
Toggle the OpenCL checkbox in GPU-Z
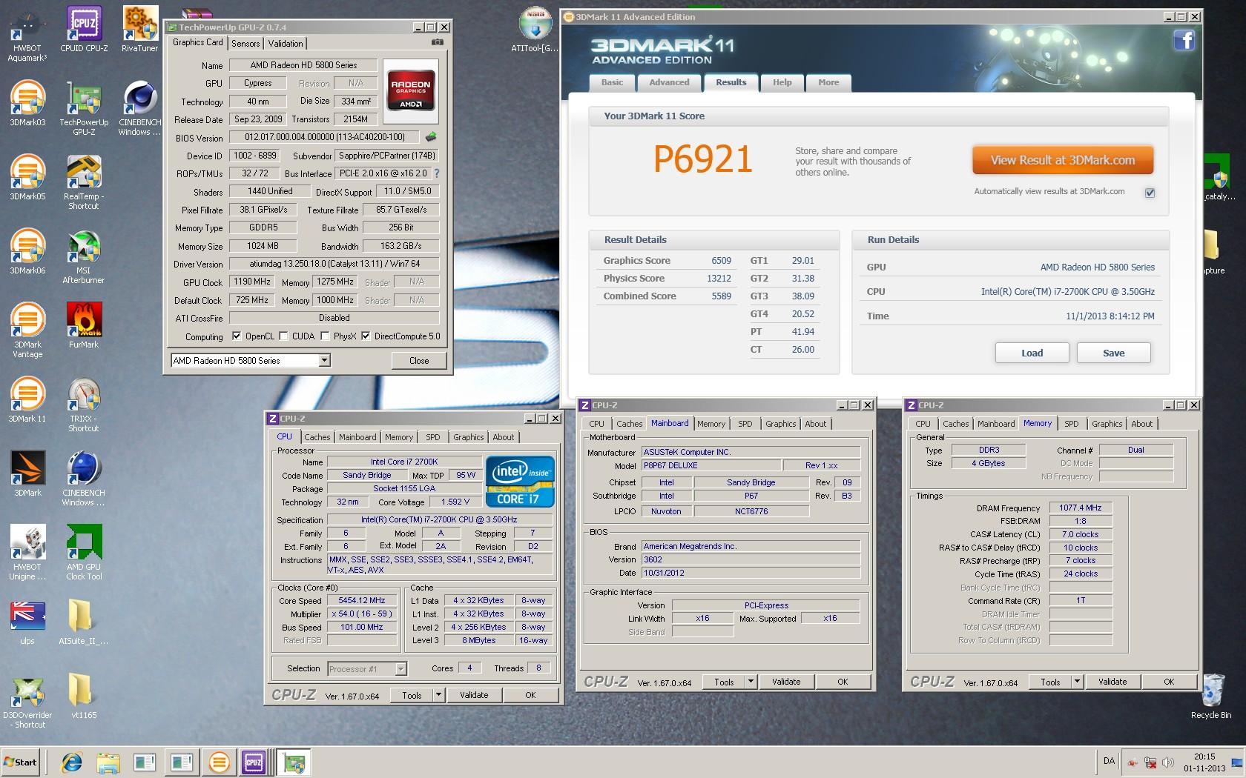(237, 336)
